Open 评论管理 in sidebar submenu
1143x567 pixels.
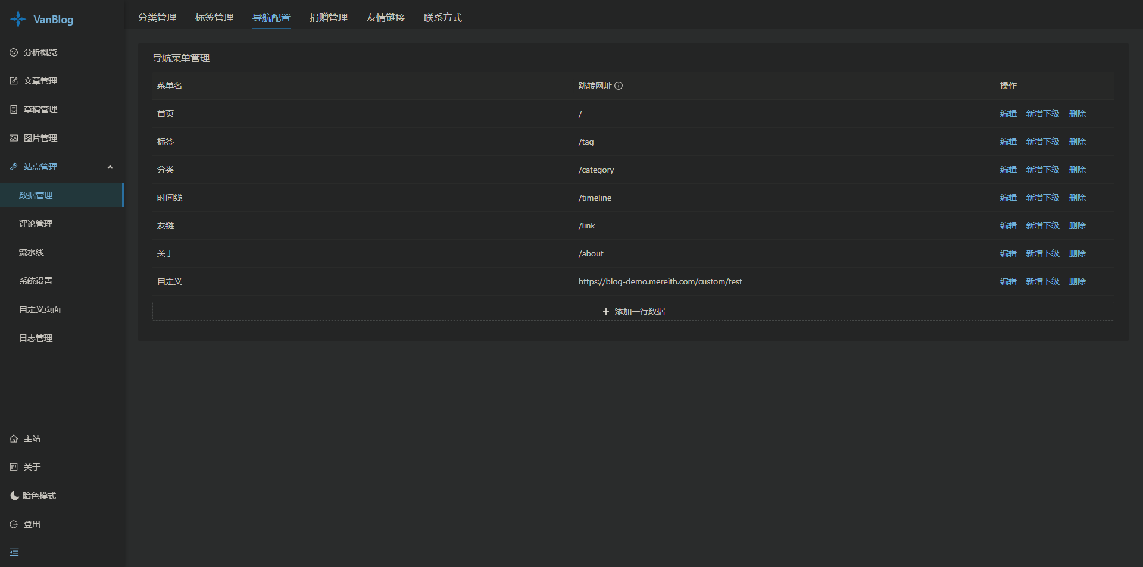tap(36, 224)
